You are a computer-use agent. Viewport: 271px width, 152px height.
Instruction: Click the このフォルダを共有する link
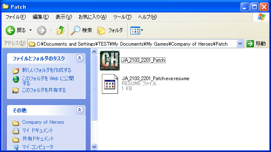click(44, 90)
